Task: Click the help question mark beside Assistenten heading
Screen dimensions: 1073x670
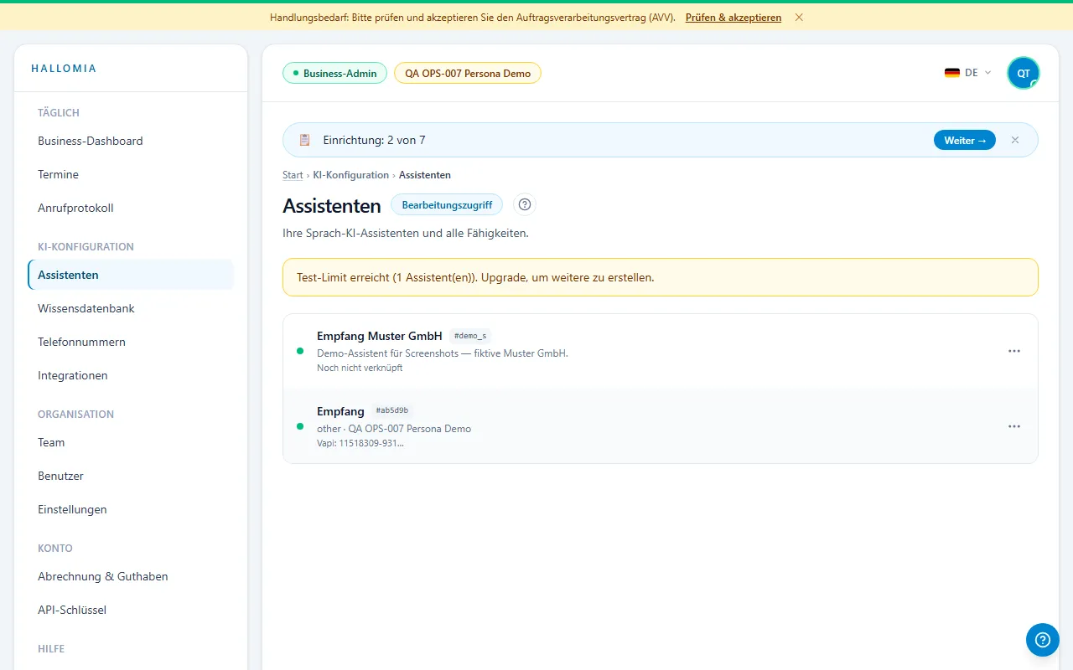Action: [525, 204]
